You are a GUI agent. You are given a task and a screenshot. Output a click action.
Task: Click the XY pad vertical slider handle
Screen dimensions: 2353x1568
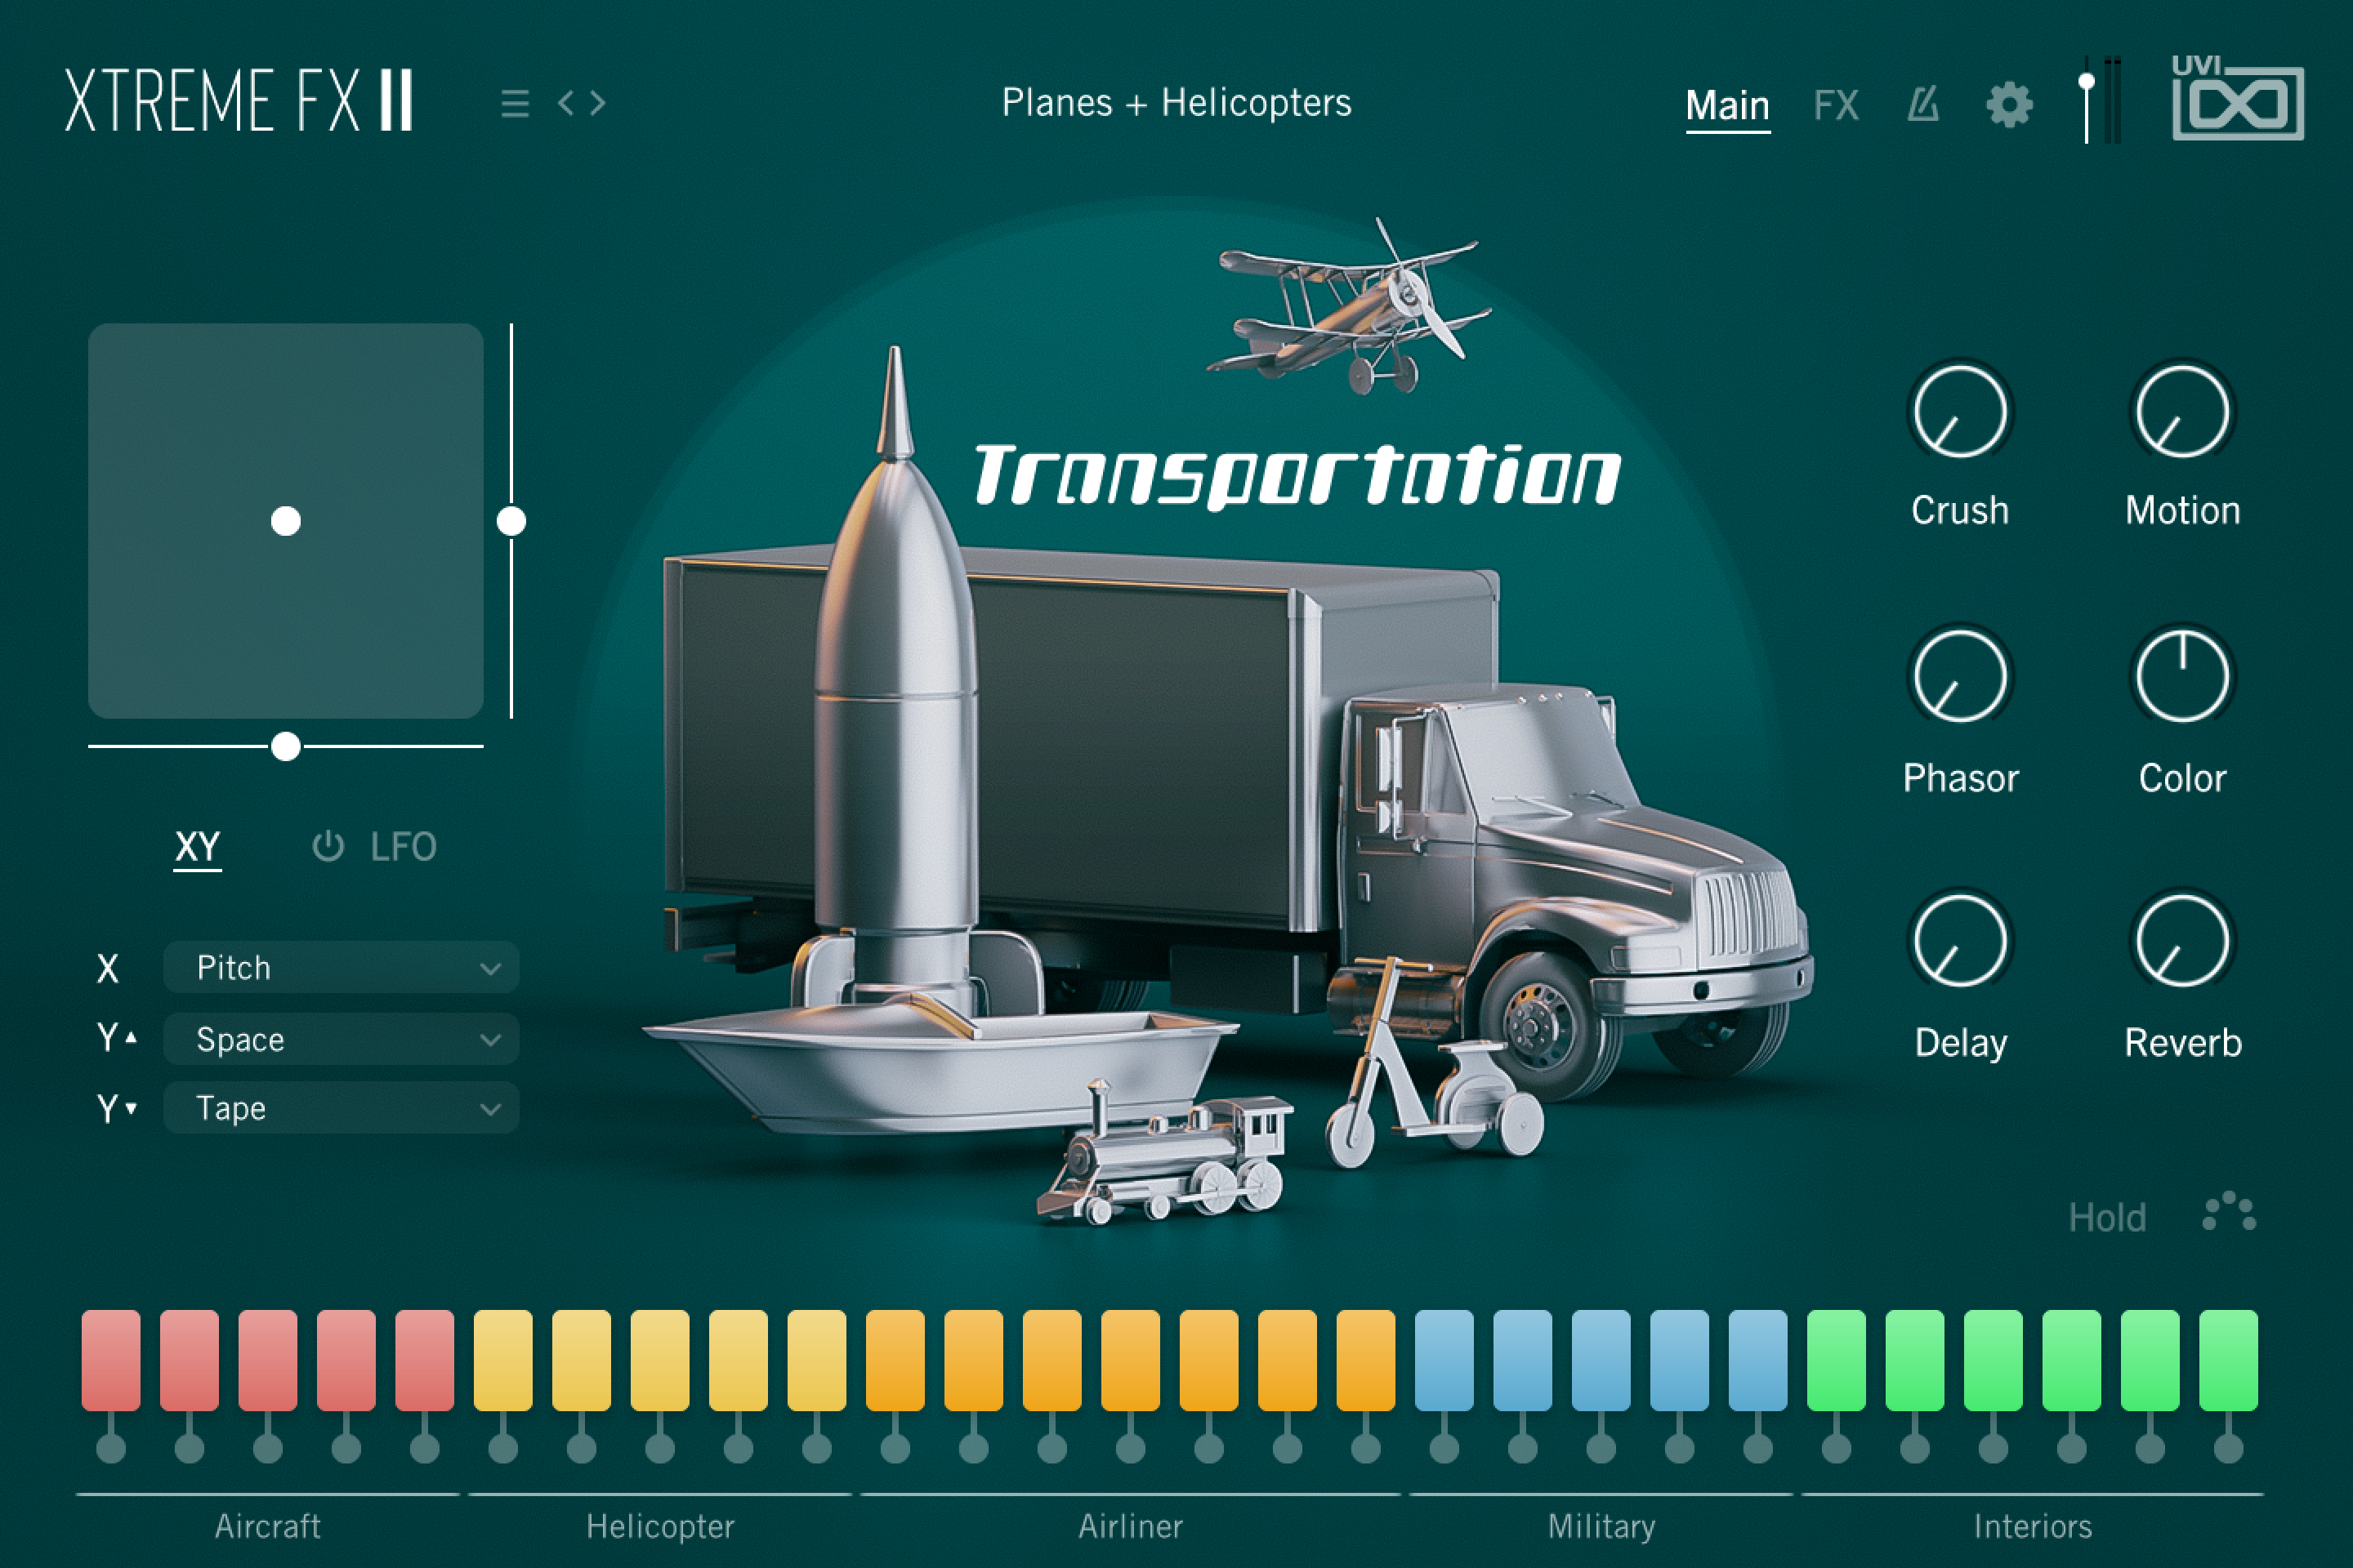pos(511,521)
